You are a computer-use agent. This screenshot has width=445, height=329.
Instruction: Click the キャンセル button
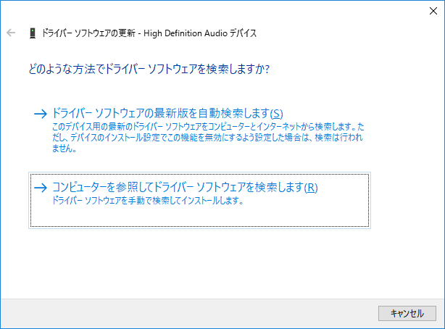pyautogui.click(x=407, y=313)
